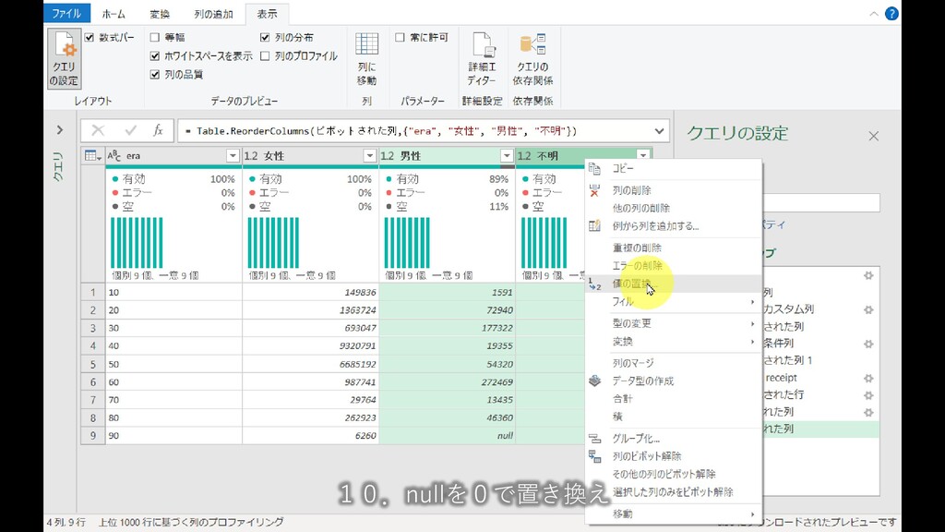Choose 値の置換 menu item
This screenshot has width=945, height=532.
pyautogui.click(x=674, y=284)
